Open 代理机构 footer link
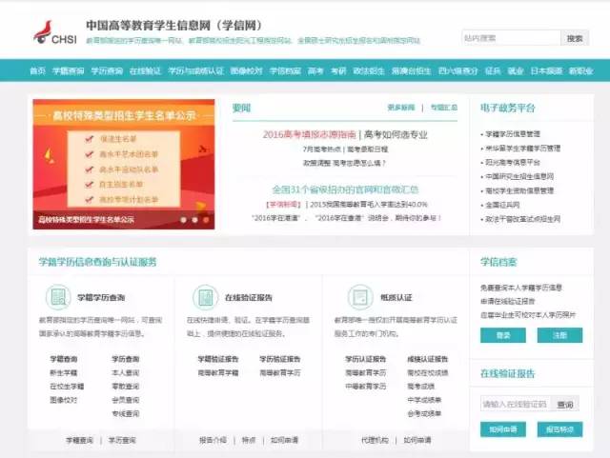Image resolution: width=610 pixels, height=458 pixels. [x=375, y=440]
